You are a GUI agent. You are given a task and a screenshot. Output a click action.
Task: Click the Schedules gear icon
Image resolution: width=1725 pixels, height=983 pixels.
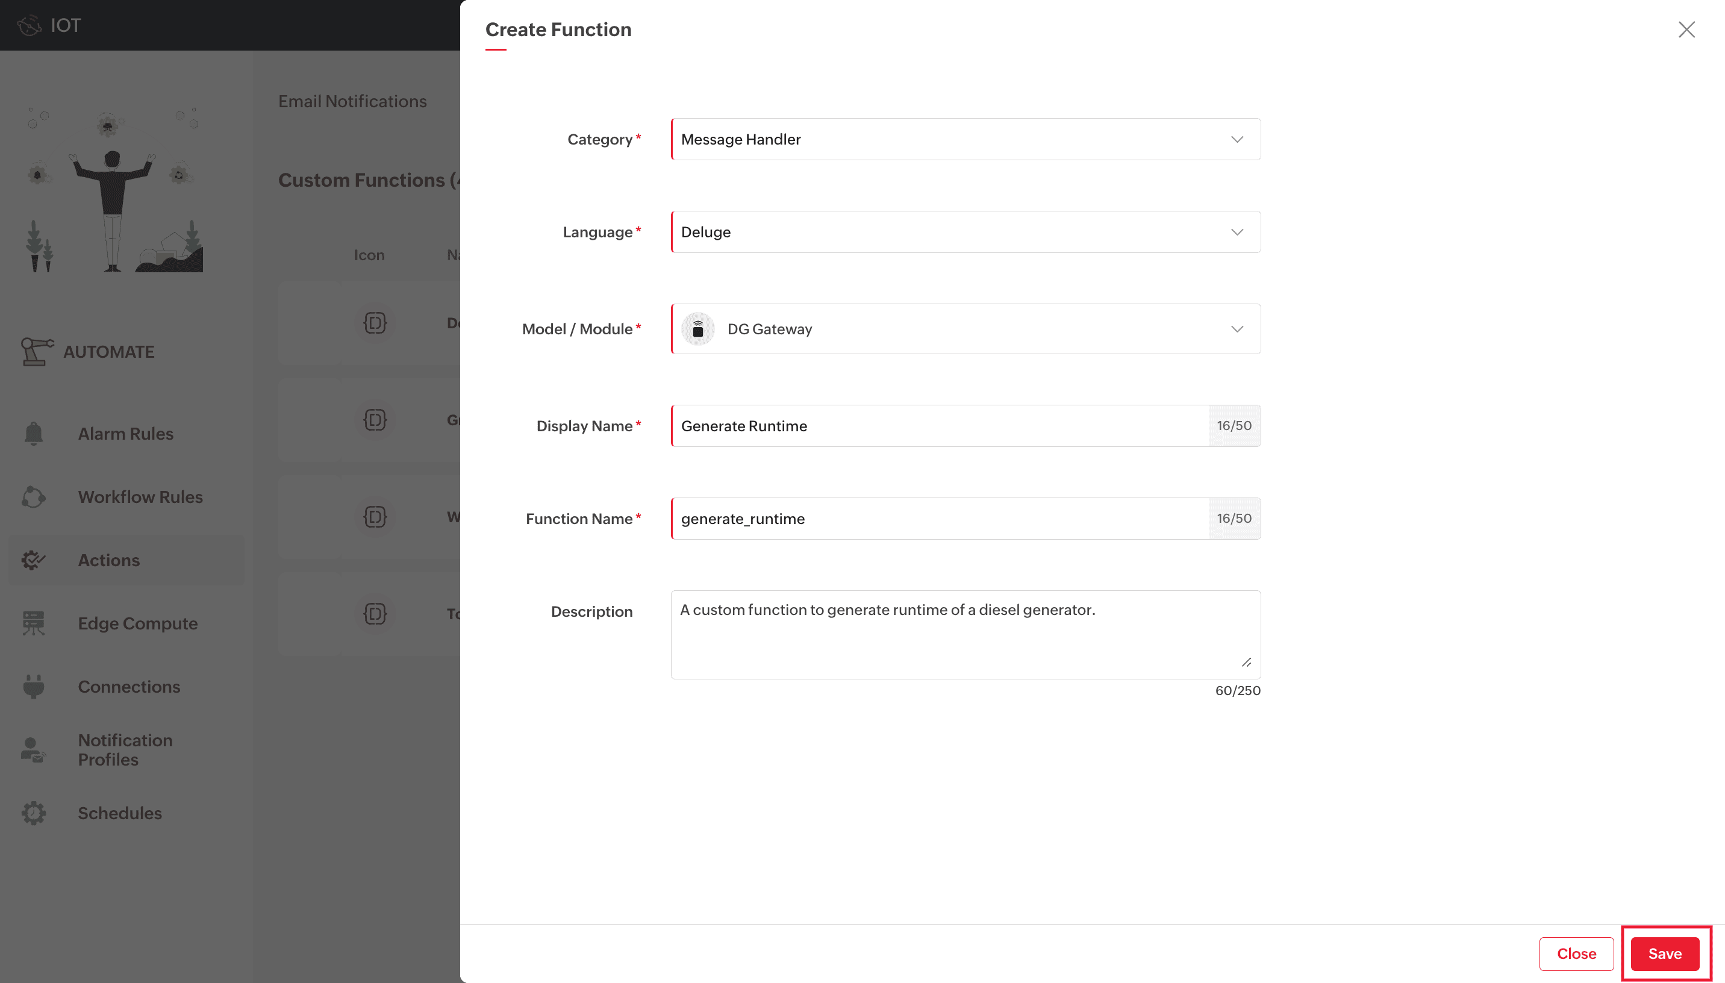33,813
